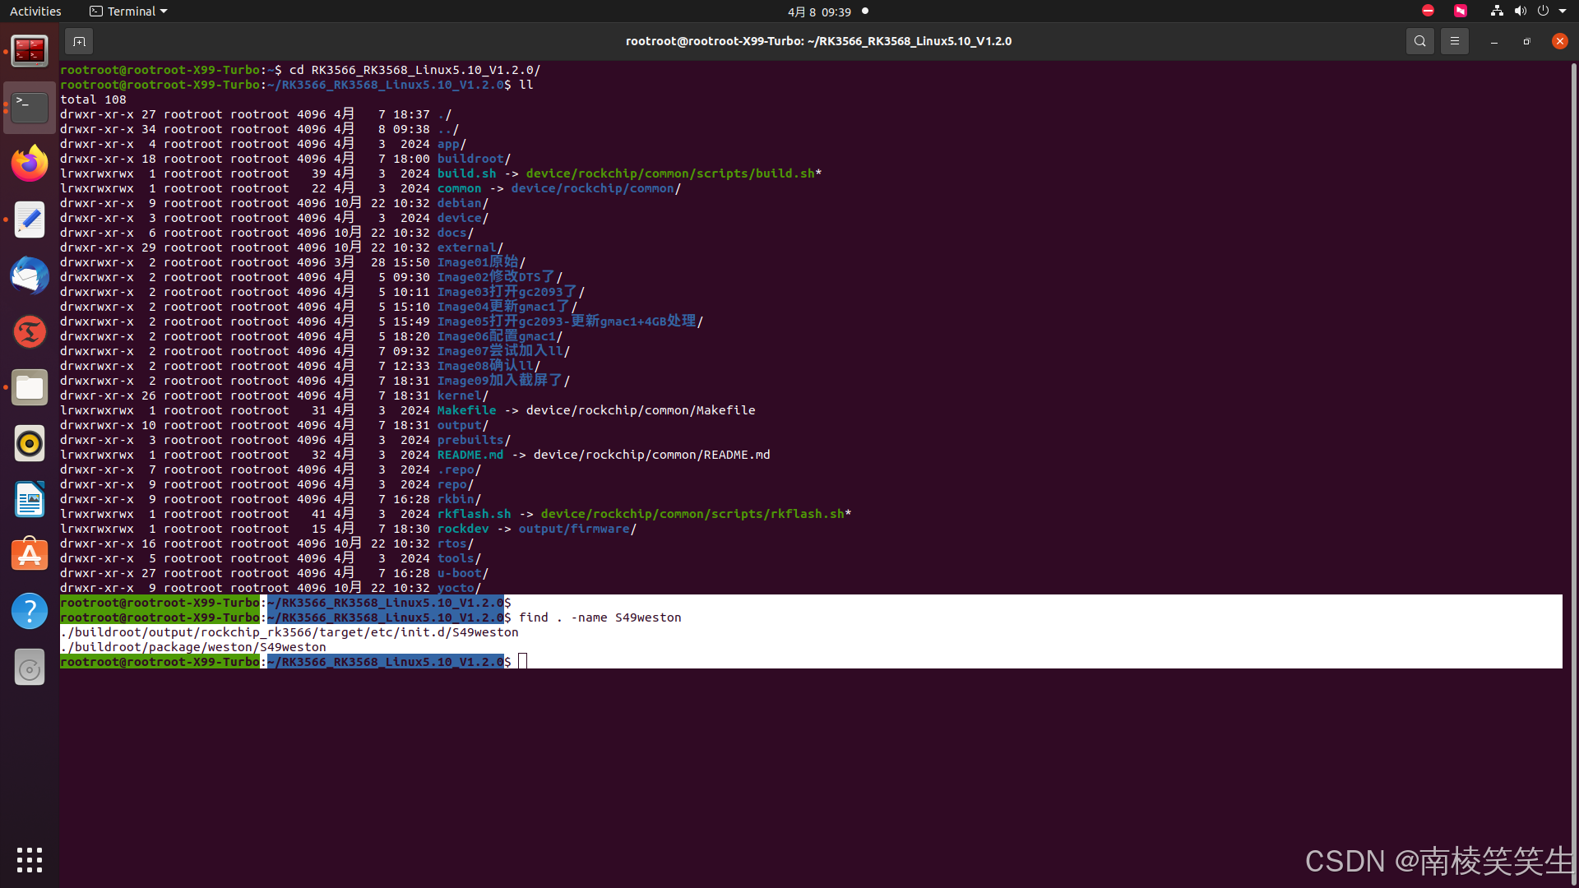
Task: Open Ubuntu Software store icon
Action: (30, 555)
